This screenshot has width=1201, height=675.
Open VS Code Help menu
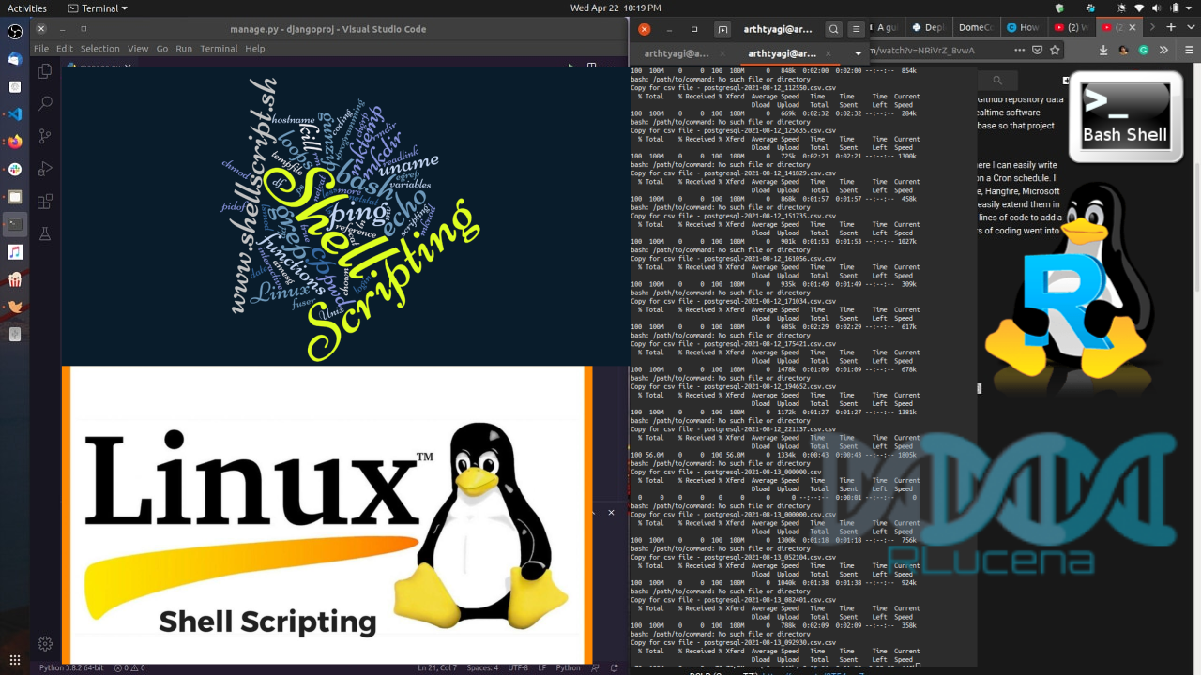tap(255, 49)
